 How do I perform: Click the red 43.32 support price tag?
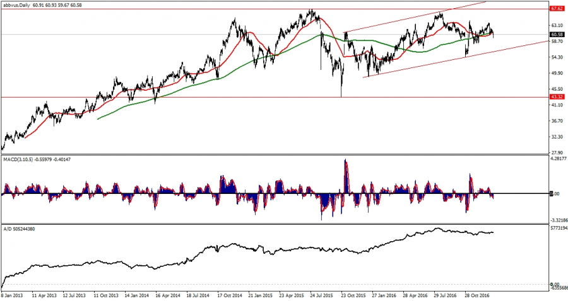click(557, 97)
